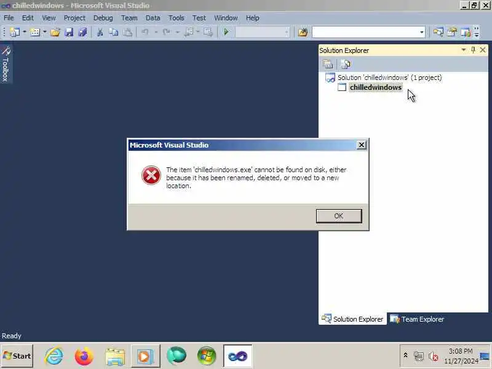This screenshot has width=492, height=369.
Task: Open the collapsed Toolbox side panel
Action: (6, 64)
